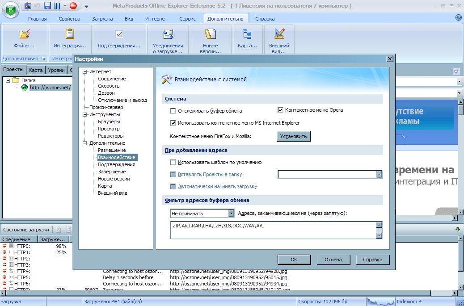Viewport: 464px width, 306px height.
Task: Close the Настройки dialog
Action: point(390,59)
